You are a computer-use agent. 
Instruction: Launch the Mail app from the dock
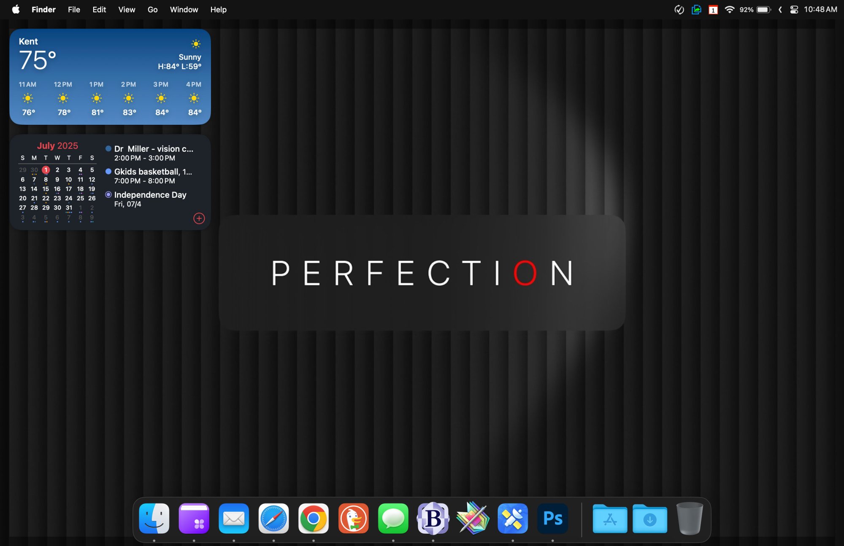pos(234,518)
